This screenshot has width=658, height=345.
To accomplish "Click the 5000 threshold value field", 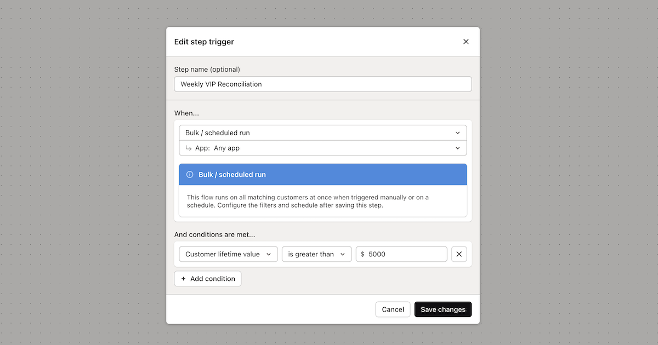I will (x=406, y=254).
